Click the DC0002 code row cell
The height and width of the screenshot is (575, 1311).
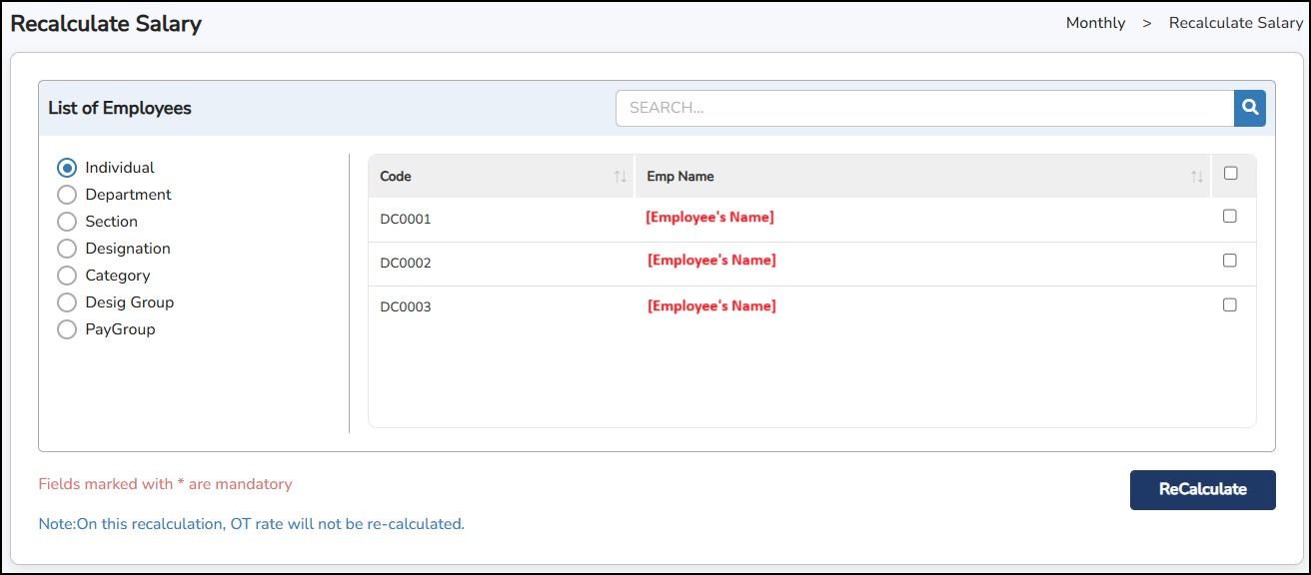click(x=406, y=264)
